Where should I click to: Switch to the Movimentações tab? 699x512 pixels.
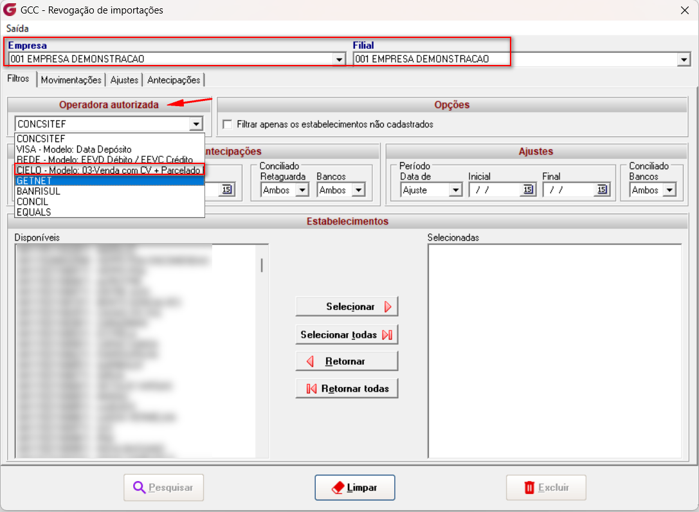point(71,80)
